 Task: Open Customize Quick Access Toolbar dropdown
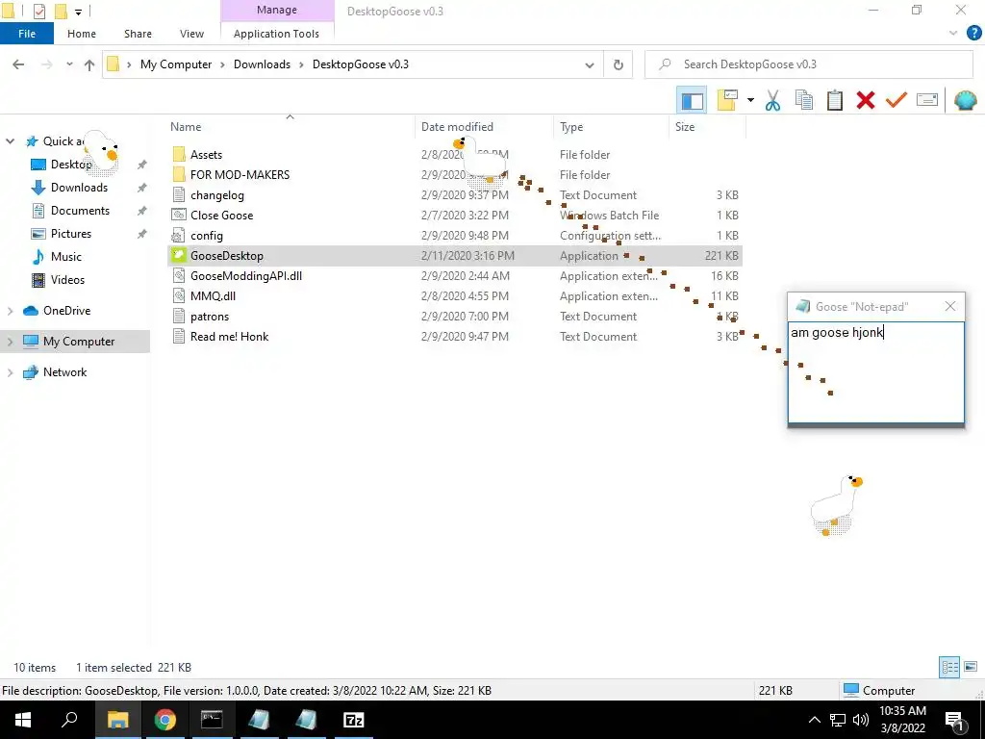coord(78,12)
